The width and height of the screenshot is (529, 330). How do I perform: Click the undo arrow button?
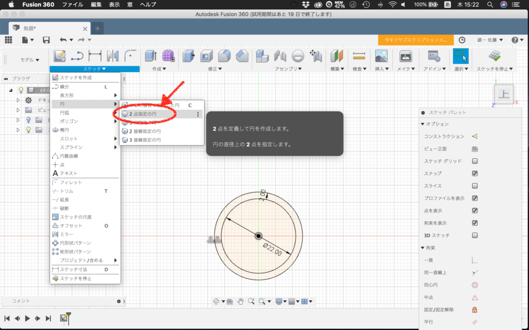click(64, 40)
